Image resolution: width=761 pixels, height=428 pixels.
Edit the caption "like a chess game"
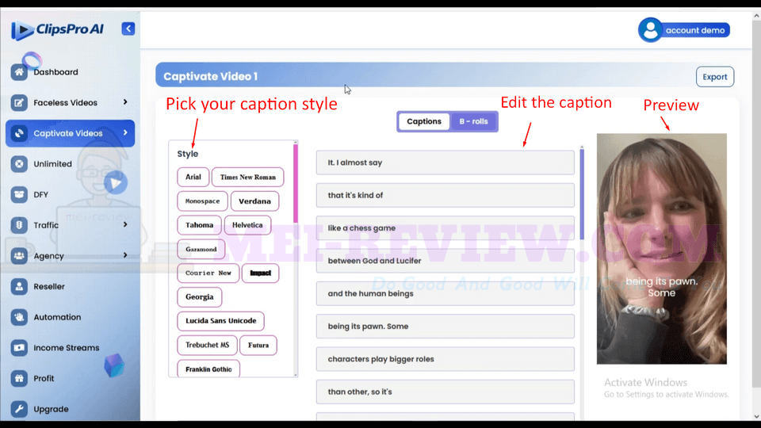tap(445, 228)
